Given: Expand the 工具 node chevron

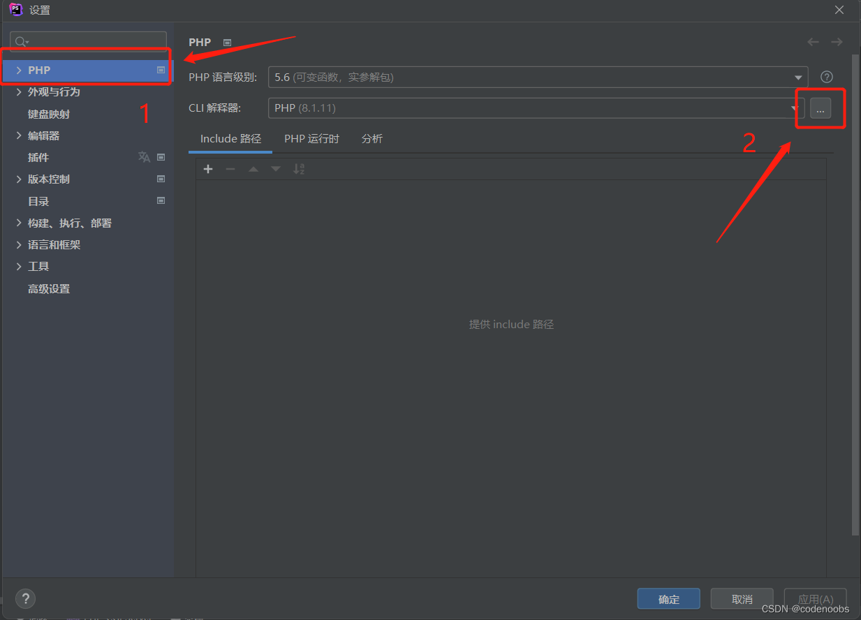Looking at the screenshot, I should pos(19,266).
